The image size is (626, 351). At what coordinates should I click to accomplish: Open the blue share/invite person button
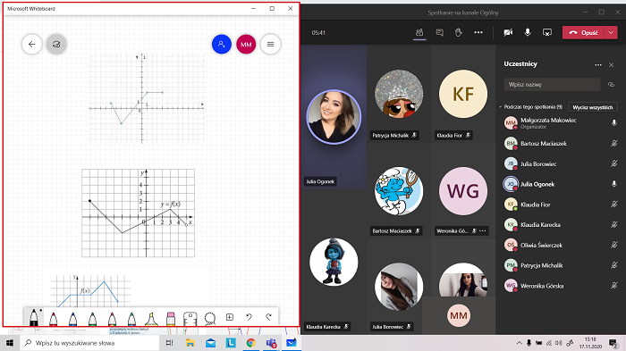[x=222, y=45]
